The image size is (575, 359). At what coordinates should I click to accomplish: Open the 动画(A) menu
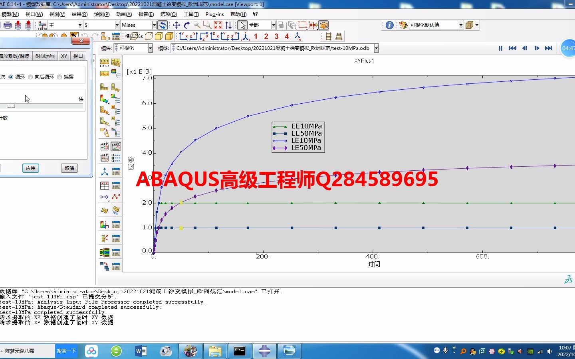point(124,14)
